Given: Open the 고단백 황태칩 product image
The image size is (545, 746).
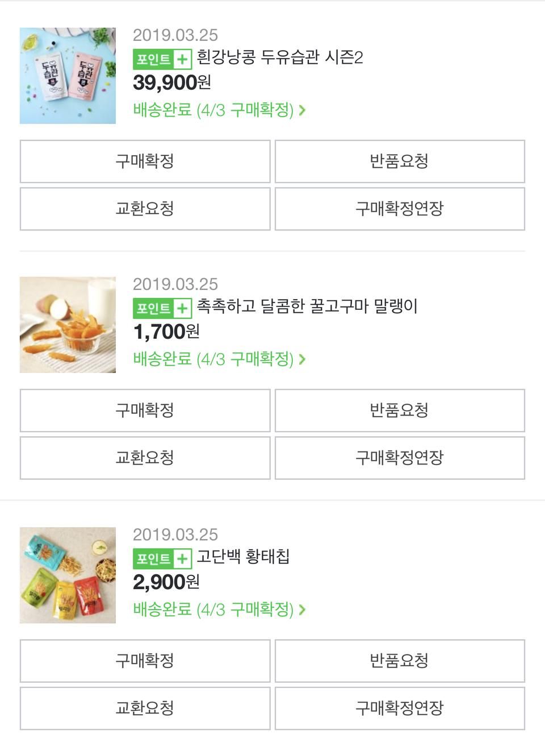Looking at the screenshot, I should [68, 575].
